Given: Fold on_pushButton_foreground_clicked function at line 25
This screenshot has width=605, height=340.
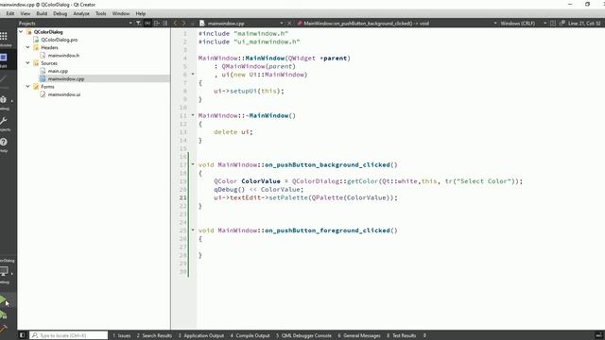Looking at the screenshot, I should pyautogui.click(x=193, y=230).
